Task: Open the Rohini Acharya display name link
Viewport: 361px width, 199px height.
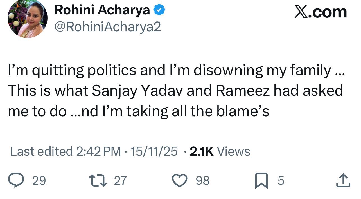Action: (102, 10)
